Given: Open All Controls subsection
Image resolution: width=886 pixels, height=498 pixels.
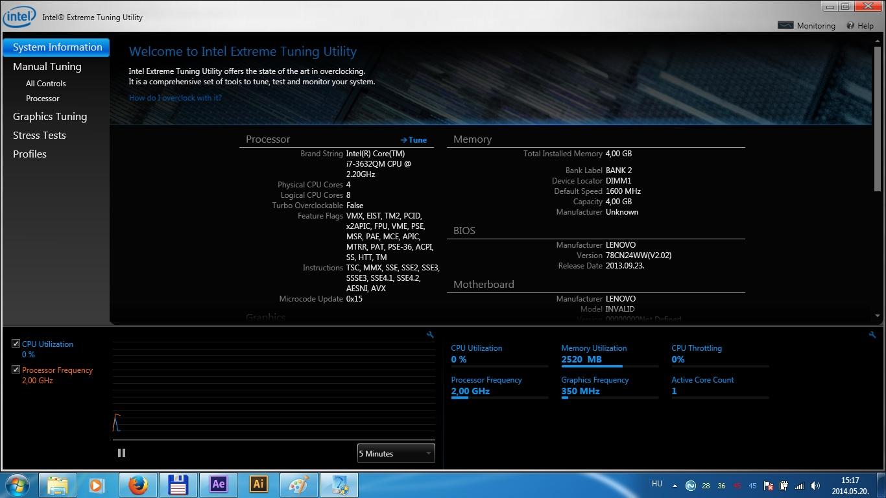Looking at the screenshot, I should 45,83.
